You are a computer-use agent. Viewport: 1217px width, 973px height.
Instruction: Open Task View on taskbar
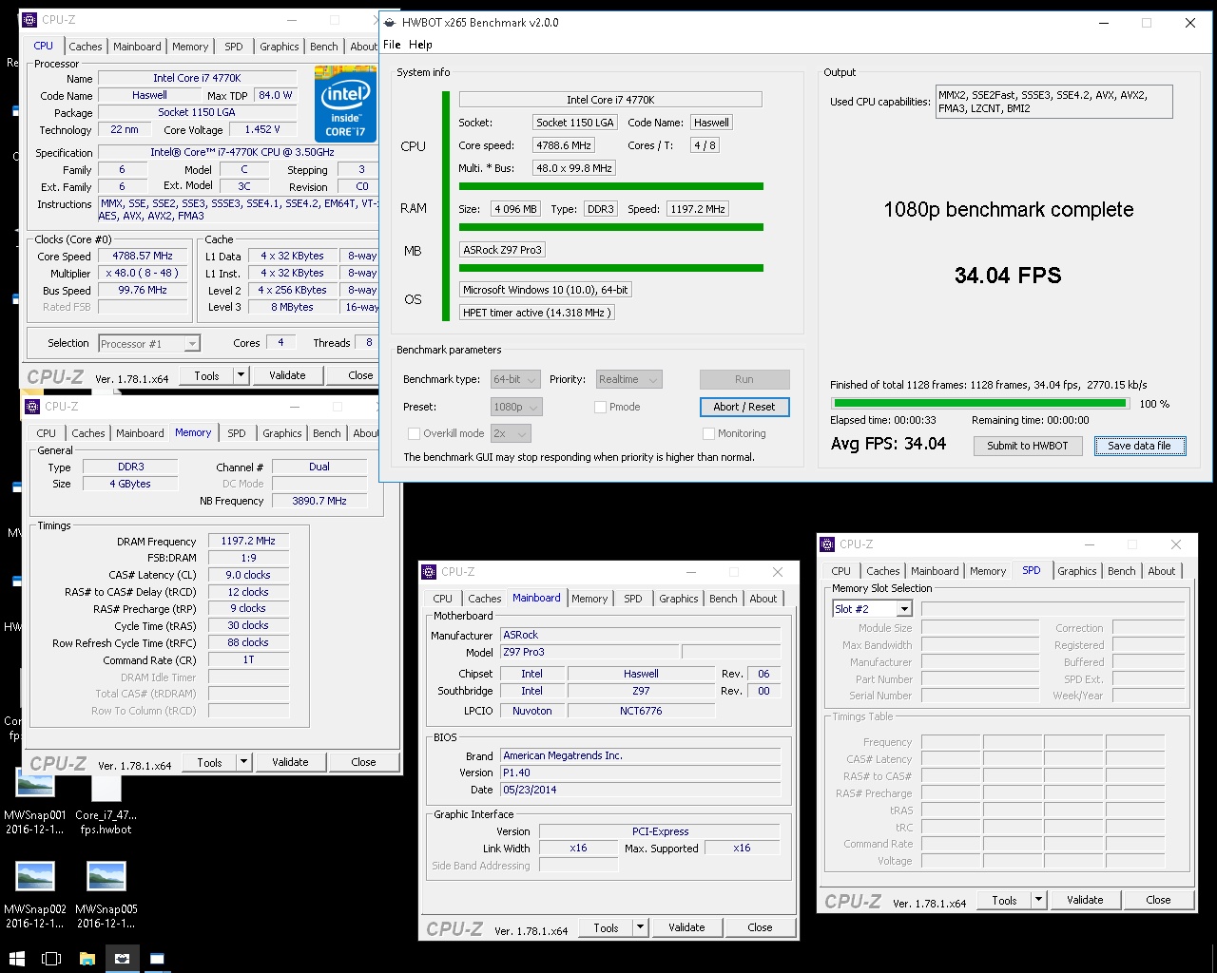click(51, 959)
